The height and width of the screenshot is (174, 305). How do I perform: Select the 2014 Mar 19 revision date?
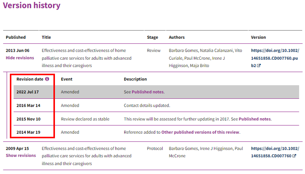[x=28, y=132]
